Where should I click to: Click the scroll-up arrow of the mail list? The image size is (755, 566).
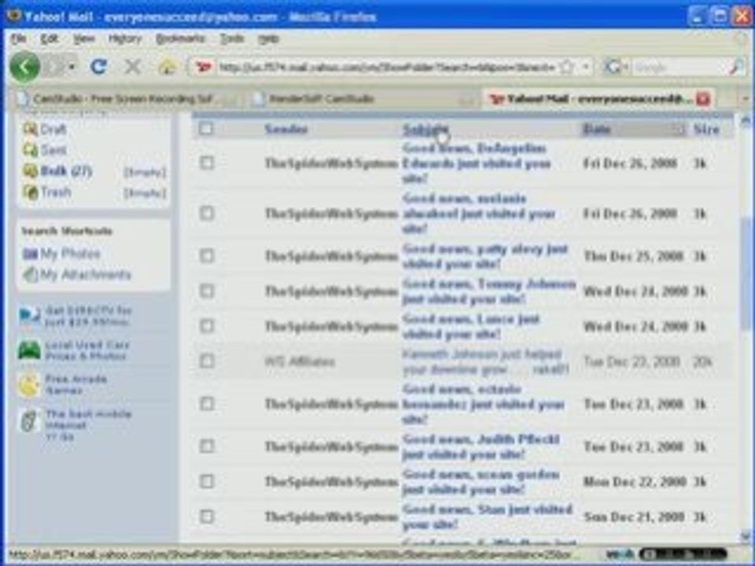746,121
